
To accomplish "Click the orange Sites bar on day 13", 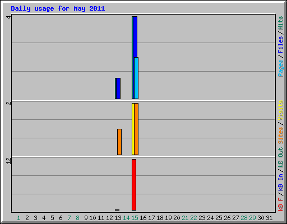I will tap(119, 142).
